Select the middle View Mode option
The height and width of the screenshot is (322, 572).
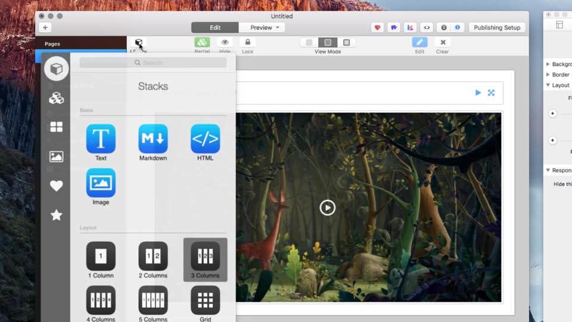click(328, 42)
